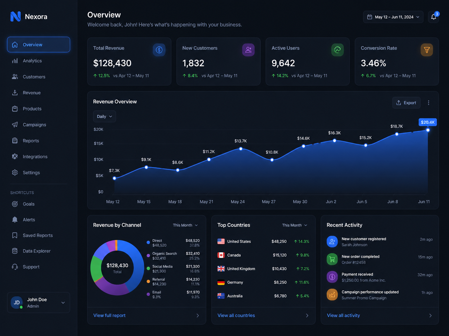Click the Data Explorer database icon
This screenshot has height=336, width=449.
(15, 251)
